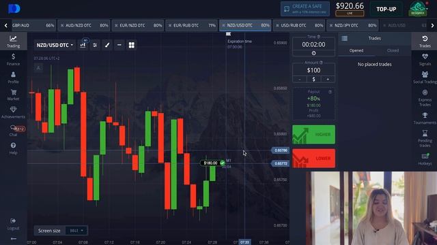437x245 pixels.
Task: Open Pending trades panel
Action: click(x=425, y=139)
